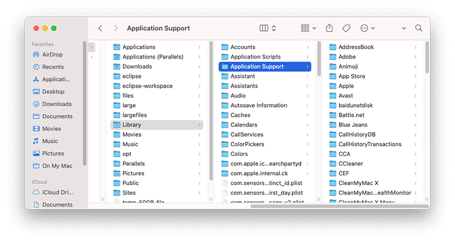Image resolution: width=455 pixels, height=242 pixels.
Task: Select the com.sensors...irst_day.plist file
Action: click(265, 192)
